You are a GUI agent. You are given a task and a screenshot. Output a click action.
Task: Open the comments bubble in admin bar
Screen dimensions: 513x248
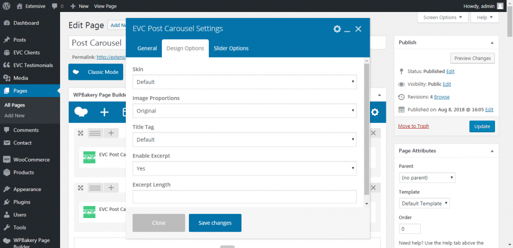point(57,6)
